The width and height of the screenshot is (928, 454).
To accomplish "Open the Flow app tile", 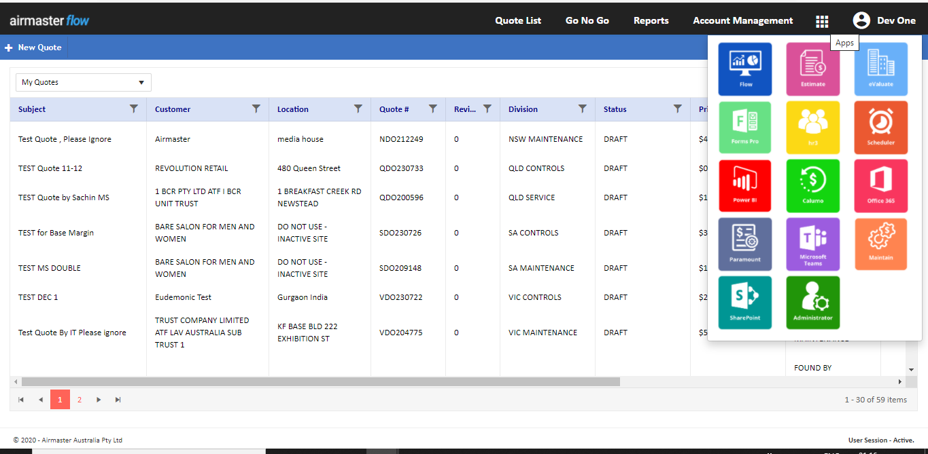I will pos(745,69).
